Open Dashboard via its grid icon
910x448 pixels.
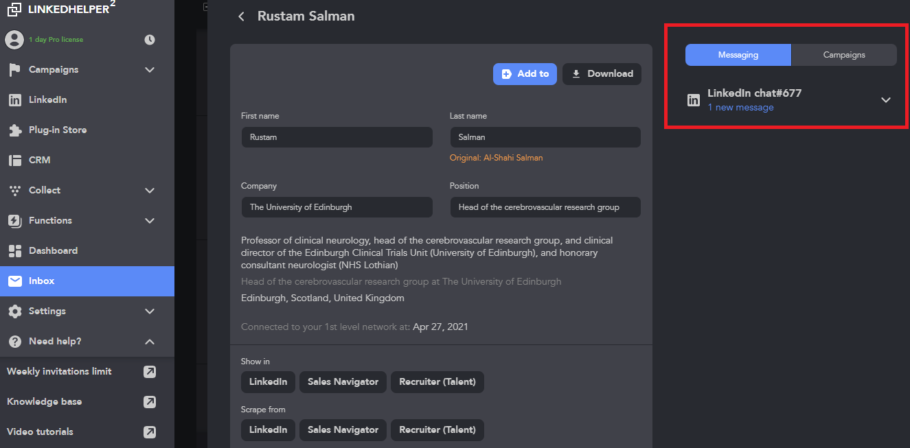pos(14,251)
